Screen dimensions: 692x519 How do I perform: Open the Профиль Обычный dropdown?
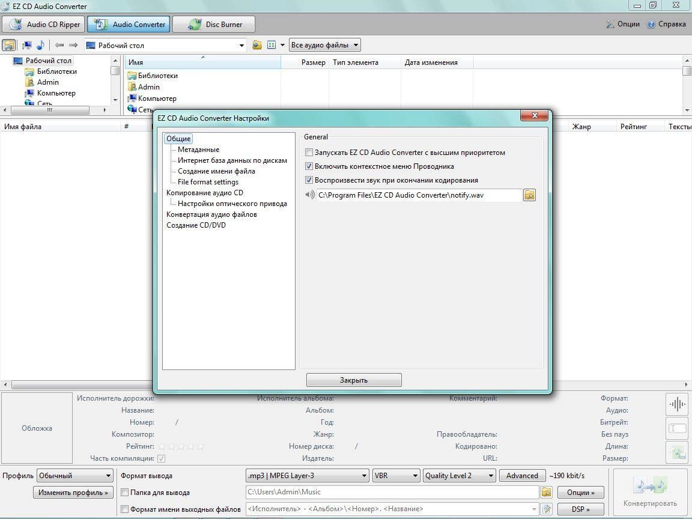pos(75,476)
